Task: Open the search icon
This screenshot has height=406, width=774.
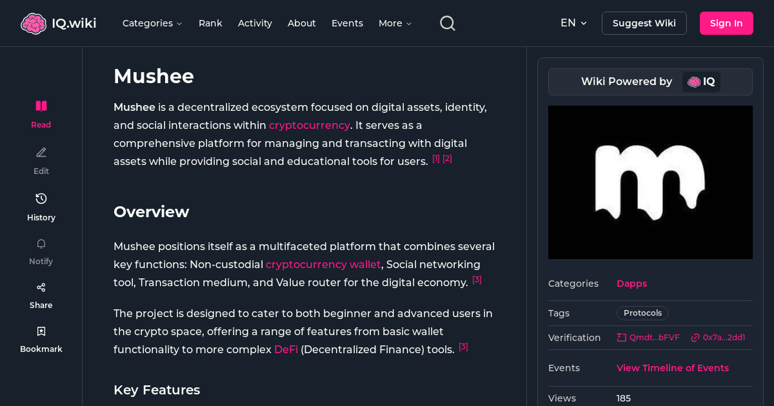Action: click(447, 23)
